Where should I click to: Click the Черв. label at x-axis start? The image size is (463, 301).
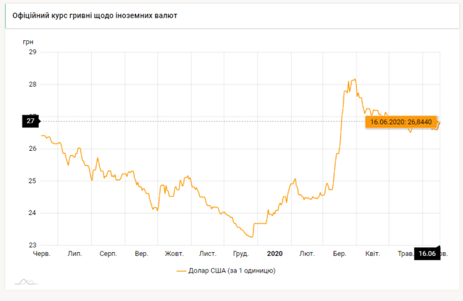click(41, 253)
